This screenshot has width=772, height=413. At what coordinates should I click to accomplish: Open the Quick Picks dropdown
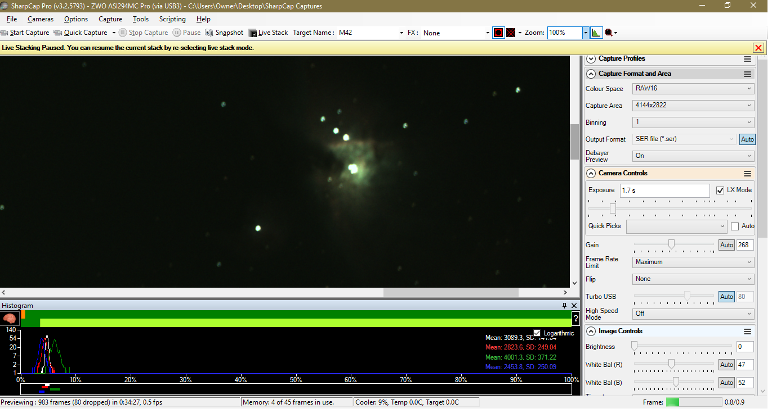(677, 226)
